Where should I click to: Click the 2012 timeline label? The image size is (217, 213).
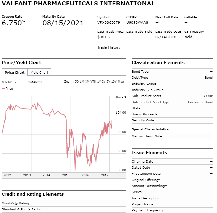pos(7,175)
